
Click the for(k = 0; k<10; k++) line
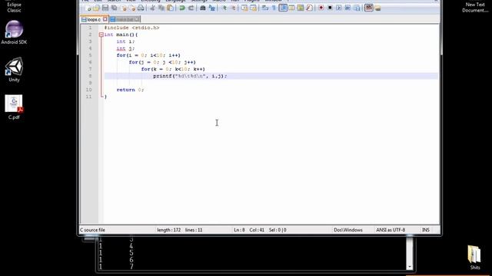point(173,69)
